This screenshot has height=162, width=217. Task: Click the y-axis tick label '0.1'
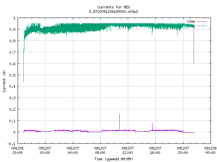coord(12,121)
